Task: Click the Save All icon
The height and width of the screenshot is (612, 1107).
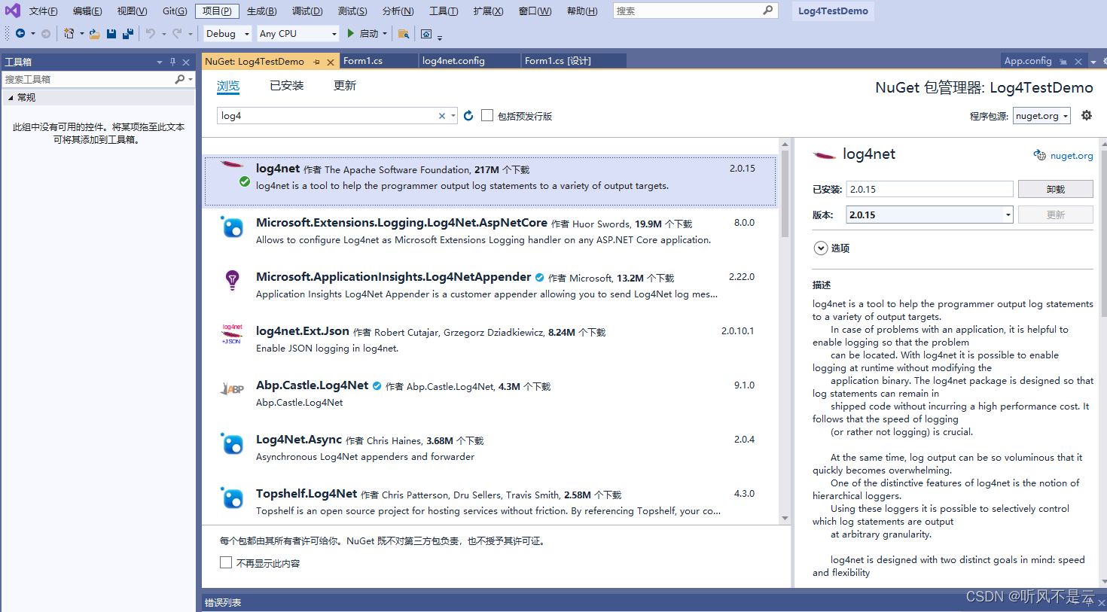Action: pos(128,33)
